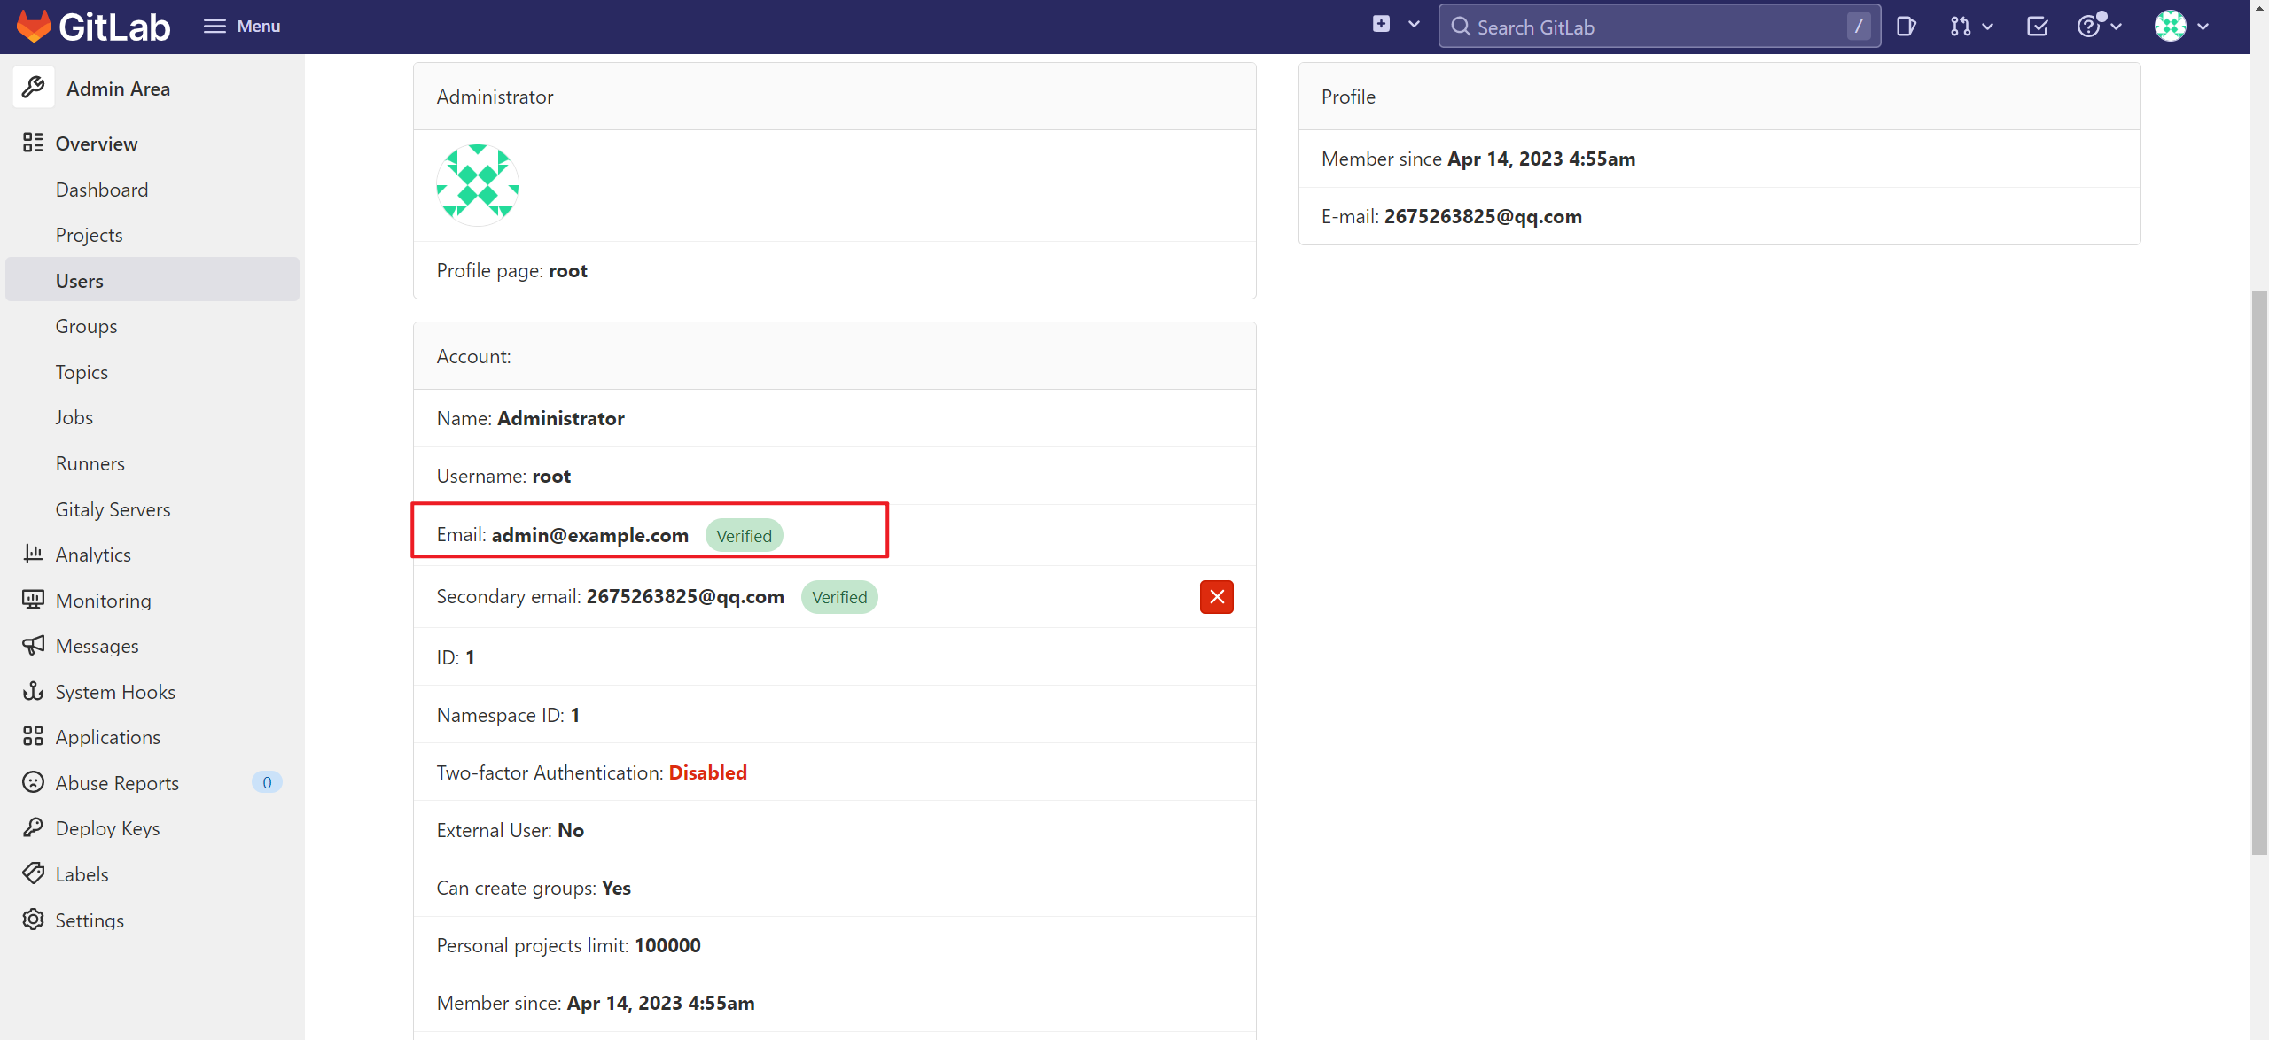Screen dimensions: 2269x1040
Task: Focus the Search GitLab field
Action: pos(1659,27)
